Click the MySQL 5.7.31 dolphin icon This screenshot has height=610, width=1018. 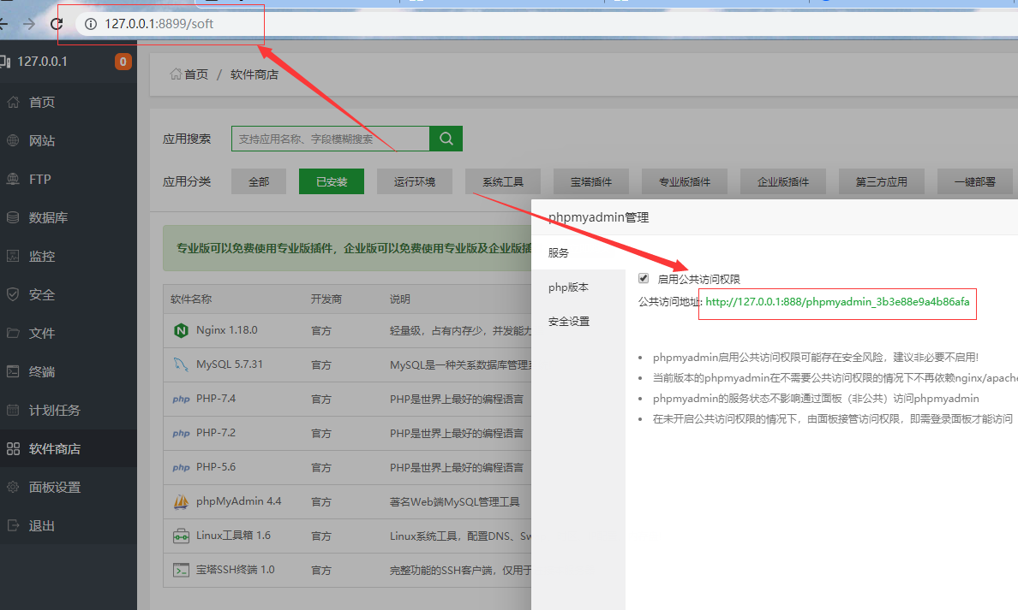(181, 364)
